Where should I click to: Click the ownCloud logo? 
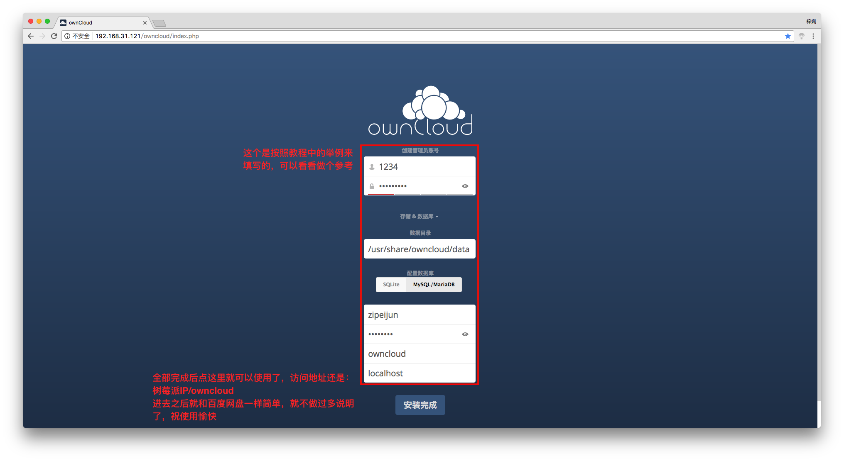[x=420, y=111]
